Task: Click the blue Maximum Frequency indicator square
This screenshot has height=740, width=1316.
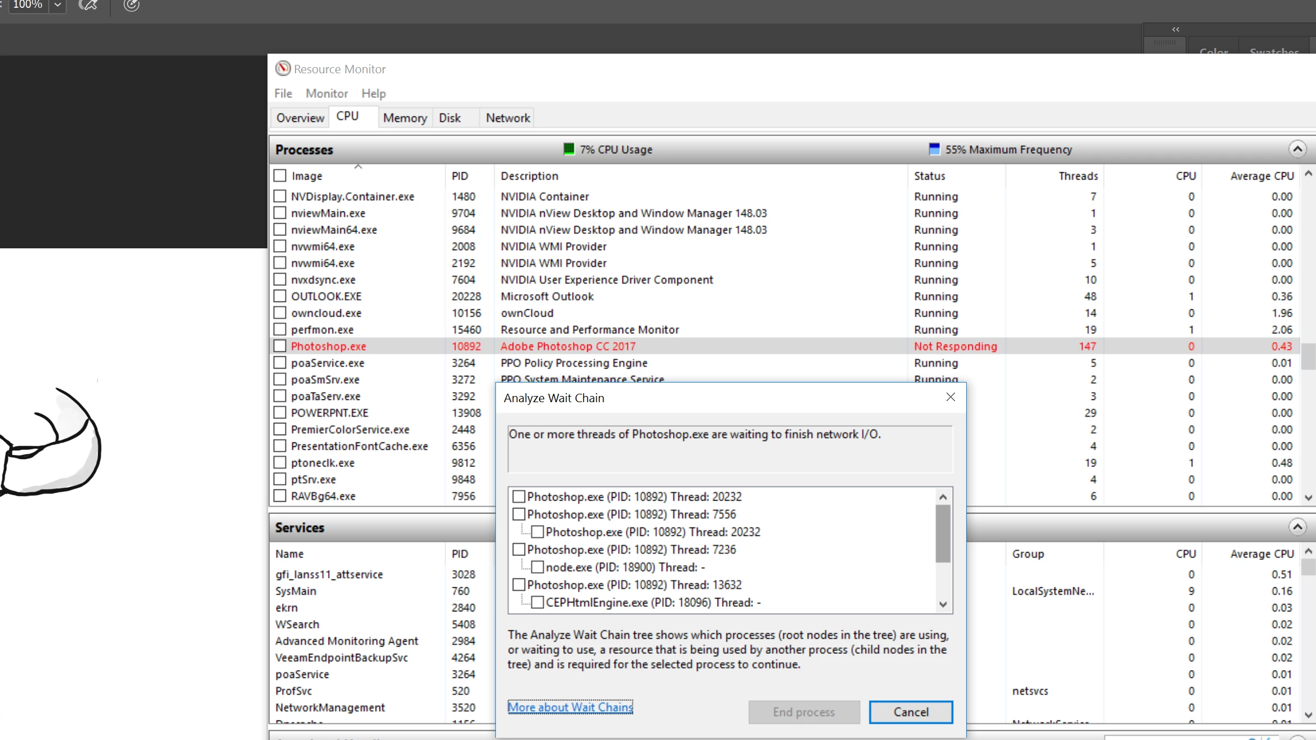Action: [934, 149]
